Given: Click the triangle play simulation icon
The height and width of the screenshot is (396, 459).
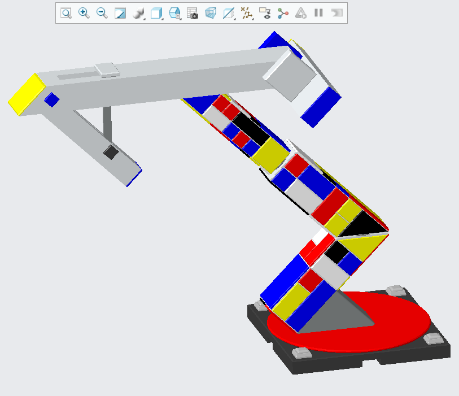Looking at the screenshot, I should click(x=300, y=13).
